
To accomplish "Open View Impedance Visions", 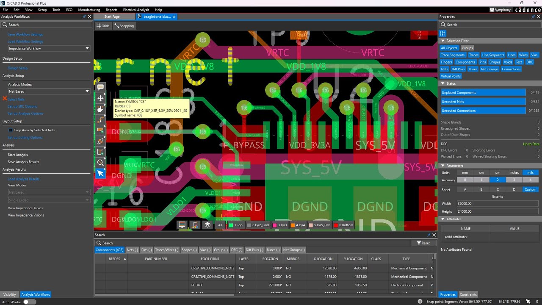I will (26, 215).
